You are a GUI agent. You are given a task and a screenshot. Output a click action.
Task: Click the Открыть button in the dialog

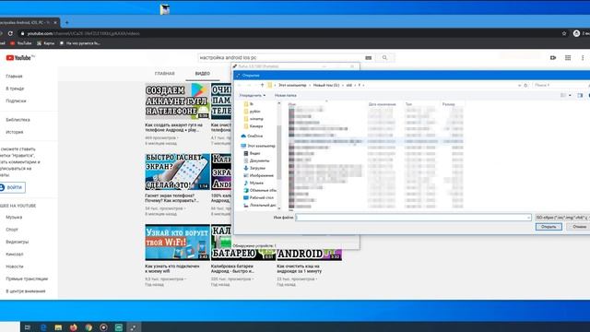point(549,227)
